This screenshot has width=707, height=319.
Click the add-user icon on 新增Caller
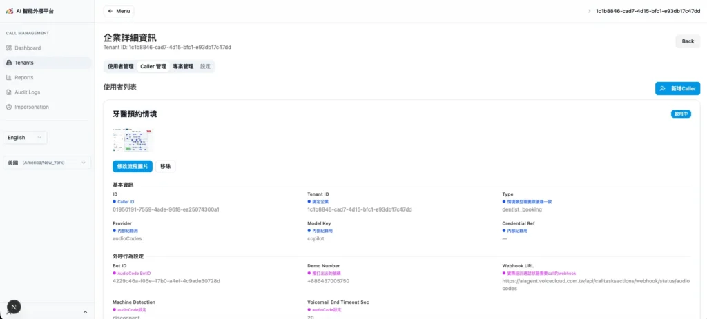click(663, 89)
